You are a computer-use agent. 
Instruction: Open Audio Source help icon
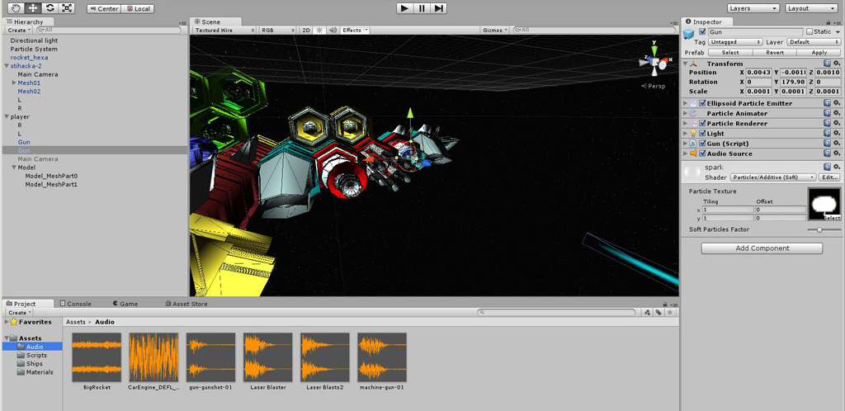(827, 154)
